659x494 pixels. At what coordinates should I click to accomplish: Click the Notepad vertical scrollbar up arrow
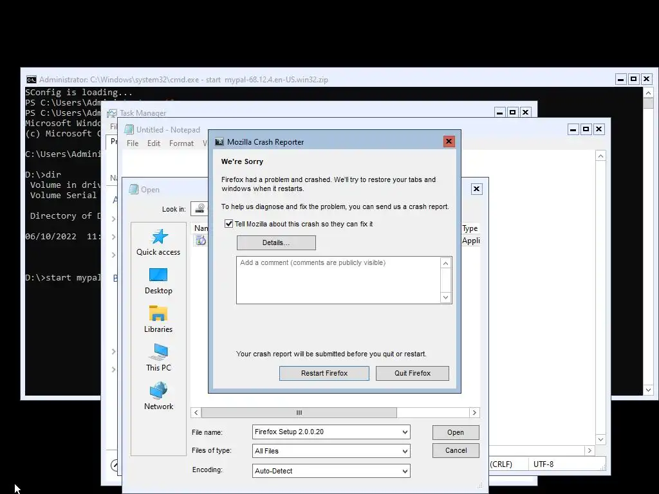600,156
